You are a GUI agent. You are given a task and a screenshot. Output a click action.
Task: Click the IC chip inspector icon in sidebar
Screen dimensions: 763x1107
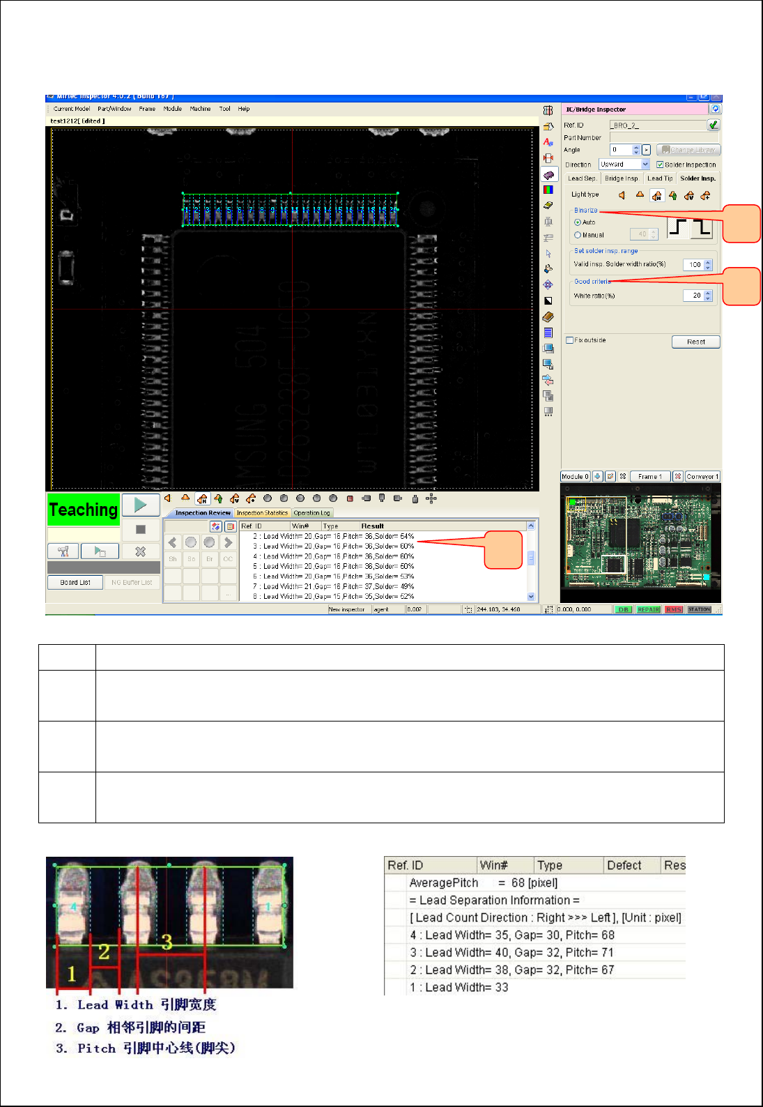tap(548, 174)
